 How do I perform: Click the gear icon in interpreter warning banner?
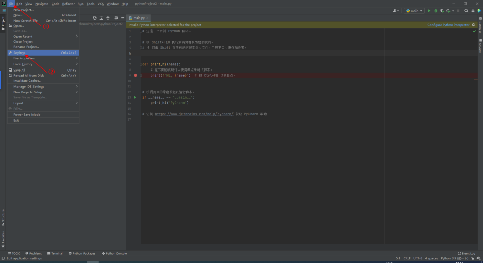[x=473, y=25]
